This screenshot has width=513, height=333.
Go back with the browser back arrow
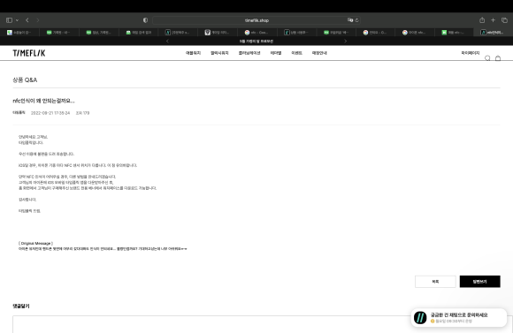(x=27, y=20)
